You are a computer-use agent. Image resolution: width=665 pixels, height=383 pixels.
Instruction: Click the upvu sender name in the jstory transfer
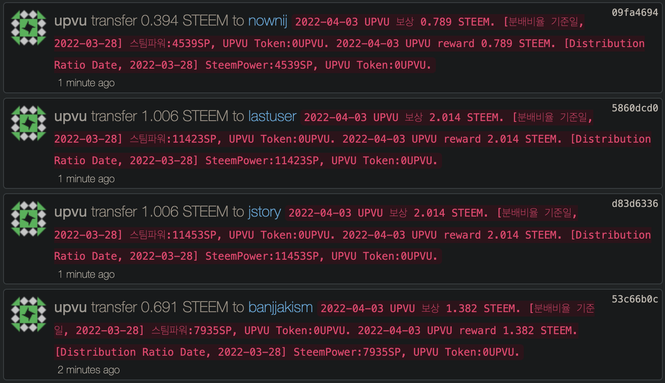coord(70,212)
